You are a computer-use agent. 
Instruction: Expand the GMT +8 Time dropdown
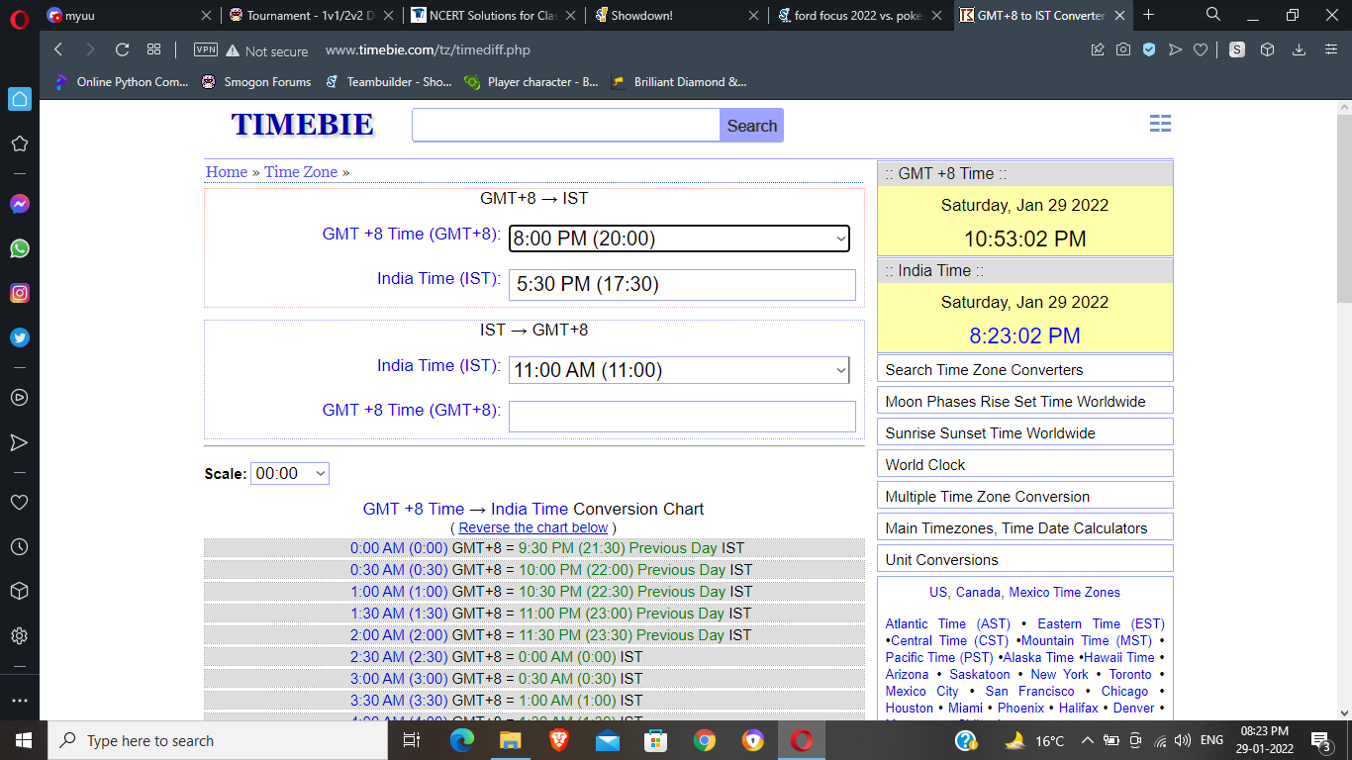coord(679,238)
